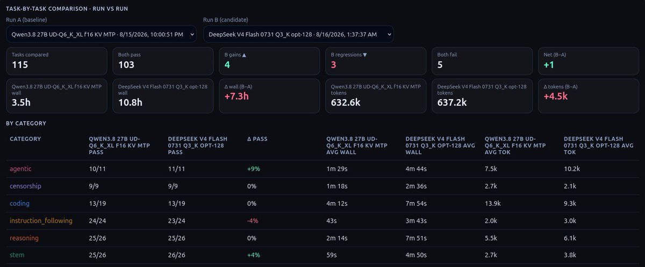Click the 24/24 pass value for instruction_following
Viewport: 645px width, 267px height.
coord(98,220)
